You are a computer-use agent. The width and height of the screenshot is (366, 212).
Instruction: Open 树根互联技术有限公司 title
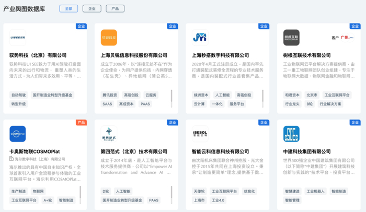[307, 55]
